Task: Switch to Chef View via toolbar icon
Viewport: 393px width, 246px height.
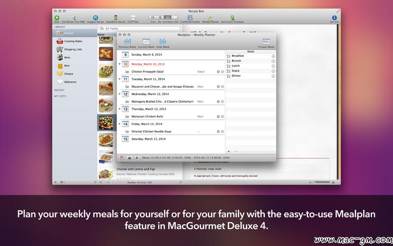Action: click(133, 18)
